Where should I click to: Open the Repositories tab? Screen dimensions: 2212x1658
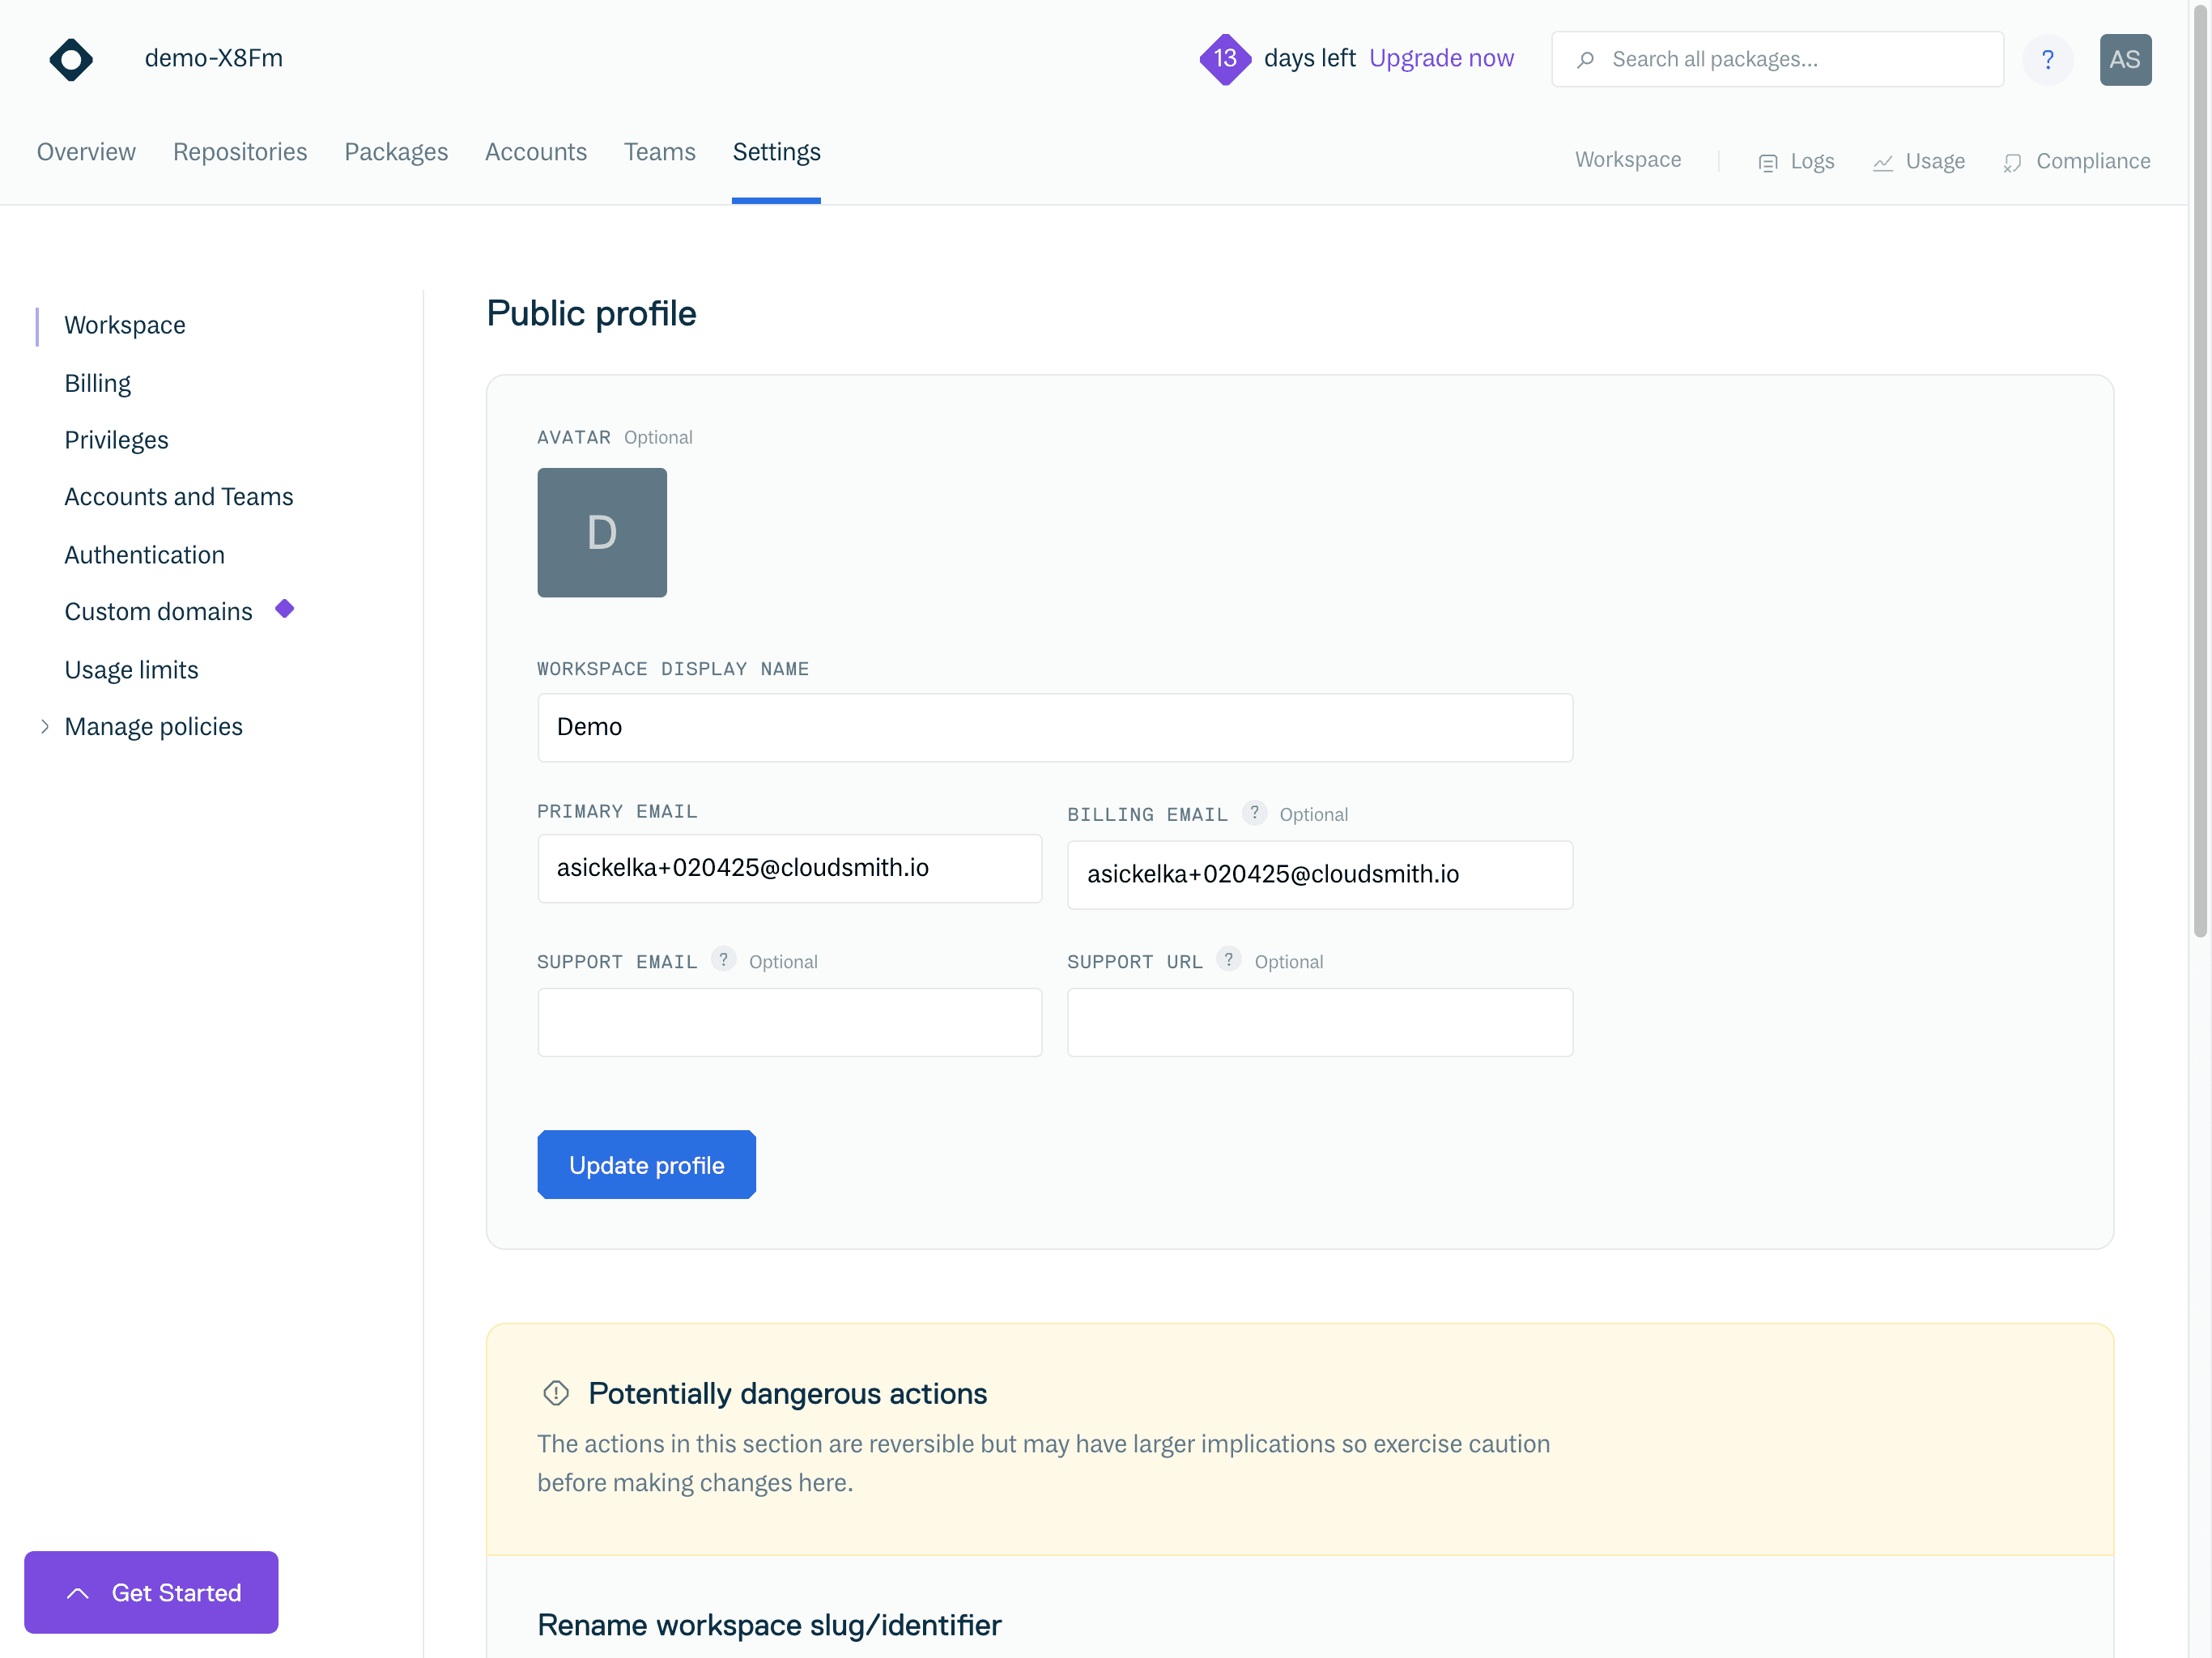tap(240, 152)
